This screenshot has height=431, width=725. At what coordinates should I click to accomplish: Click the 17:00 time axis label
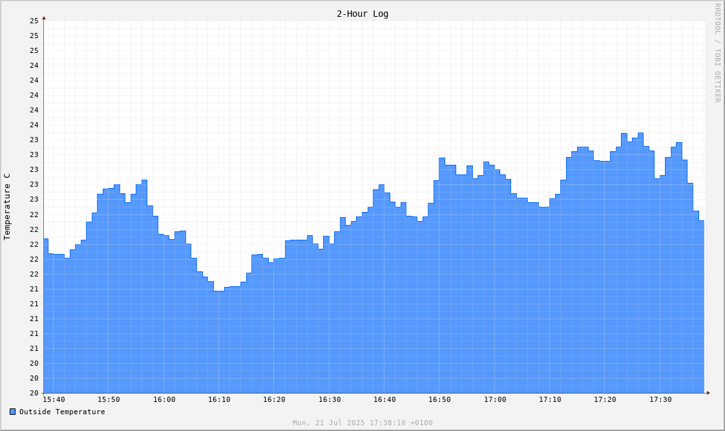pyautogui.click(x=495, y=399)
